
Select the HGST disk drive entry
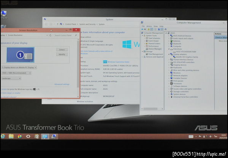(x=186, y=52)
